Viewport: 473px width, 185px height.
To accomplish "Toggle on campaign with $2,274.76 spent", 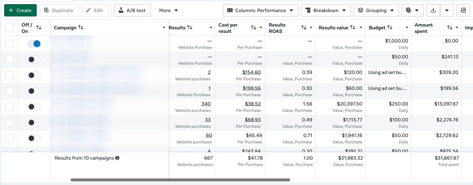I will coord(34,123).
